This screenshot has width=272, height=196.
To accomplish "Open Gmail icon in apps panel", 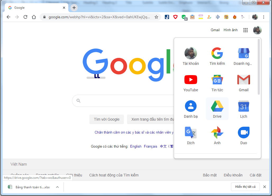I will pos(243,83).
